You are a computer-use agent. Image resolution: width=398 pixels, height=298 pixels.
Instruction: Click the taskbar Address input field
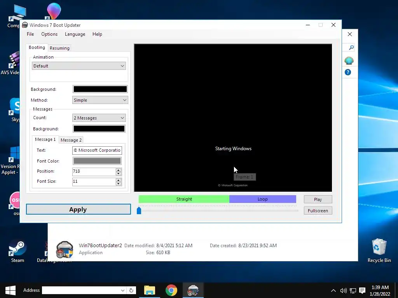point(81,290)
